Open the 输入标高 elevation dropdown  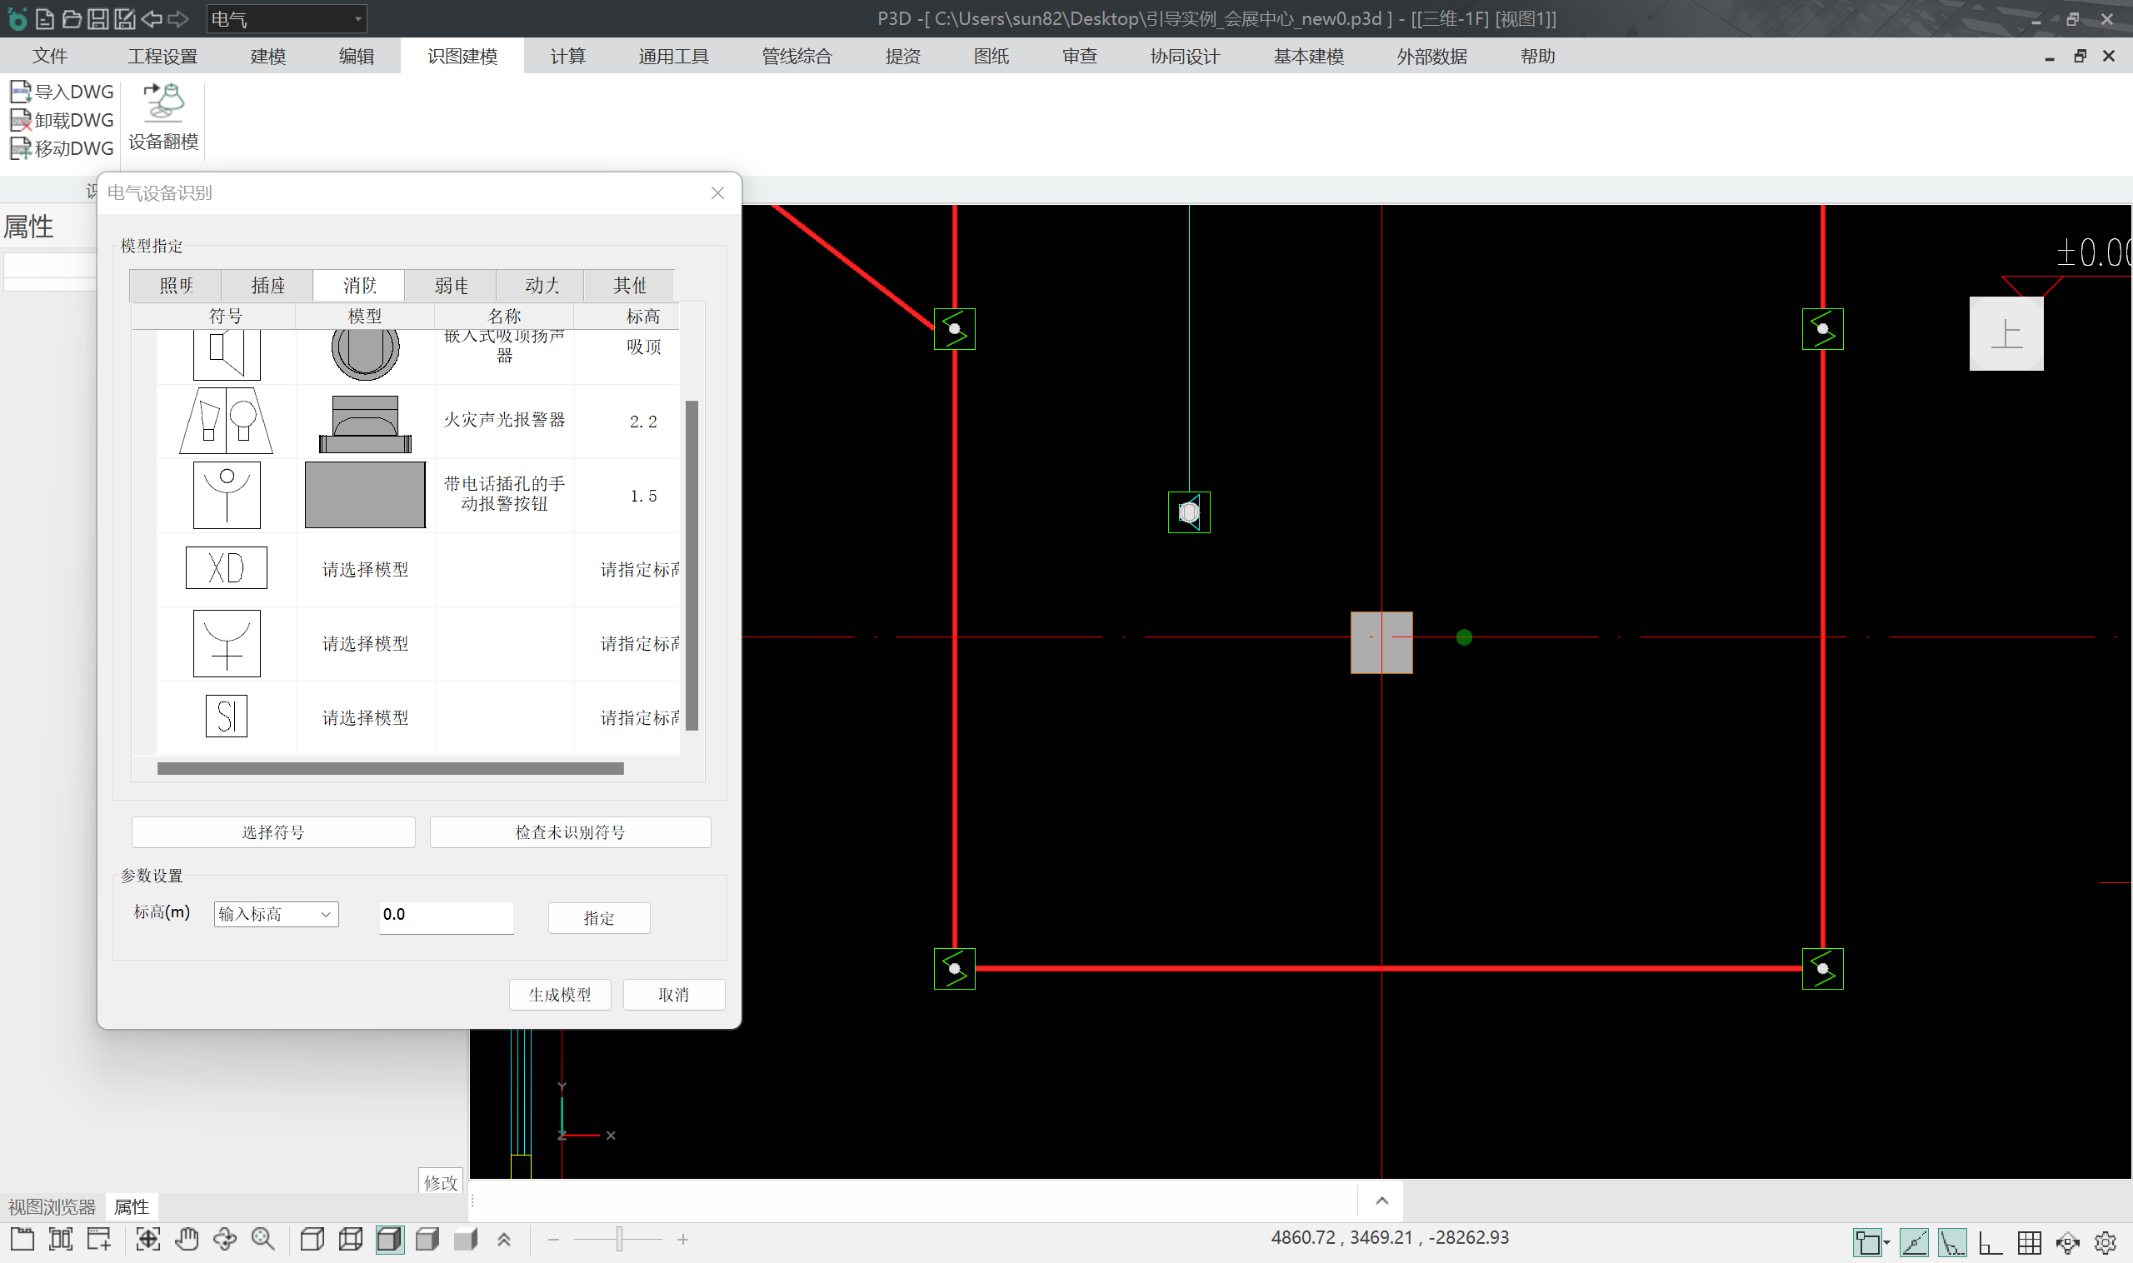pos(276,914)
